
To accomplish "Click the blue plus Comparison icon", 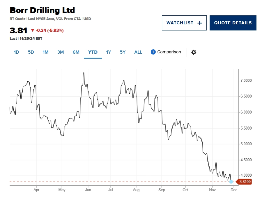I will pos(153,52).
